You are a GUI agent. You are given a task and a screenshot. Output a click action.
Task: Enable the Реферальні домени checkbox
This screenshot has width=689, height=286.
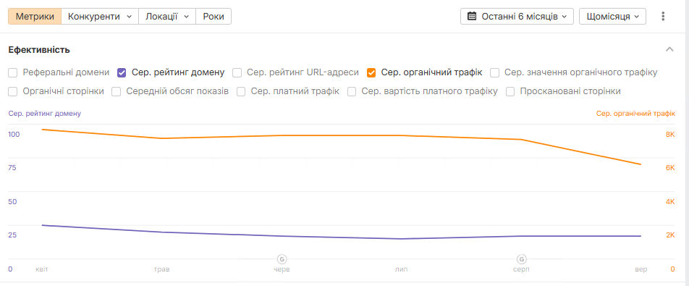pos(13,72)
